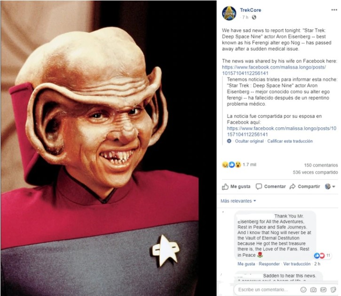The height and width of the screenshot is (296, 341).
Task: Click Responder on the first comment
Action: tap(269, 264)
